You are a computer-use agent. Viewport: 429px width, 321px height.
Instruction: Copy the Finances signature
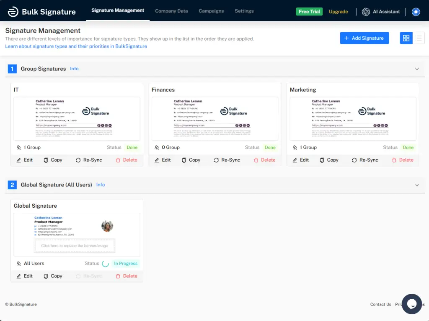(191, 160)
